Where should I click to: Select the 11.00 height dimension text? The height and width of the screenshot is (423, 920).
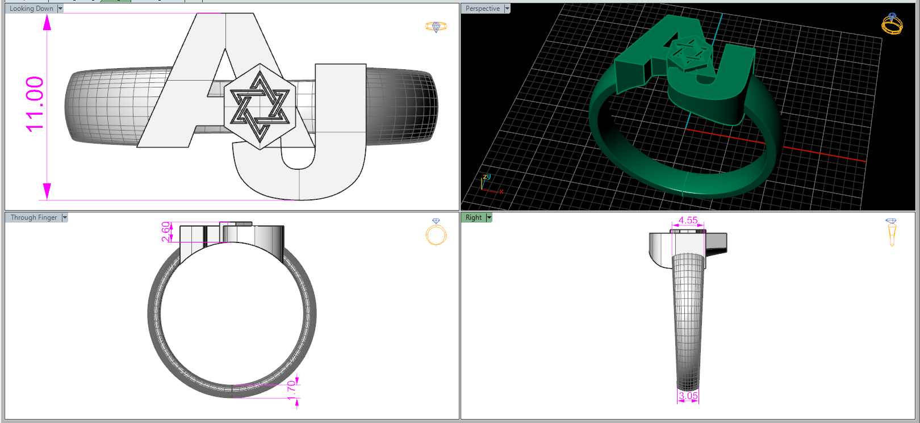click(35, 104)
